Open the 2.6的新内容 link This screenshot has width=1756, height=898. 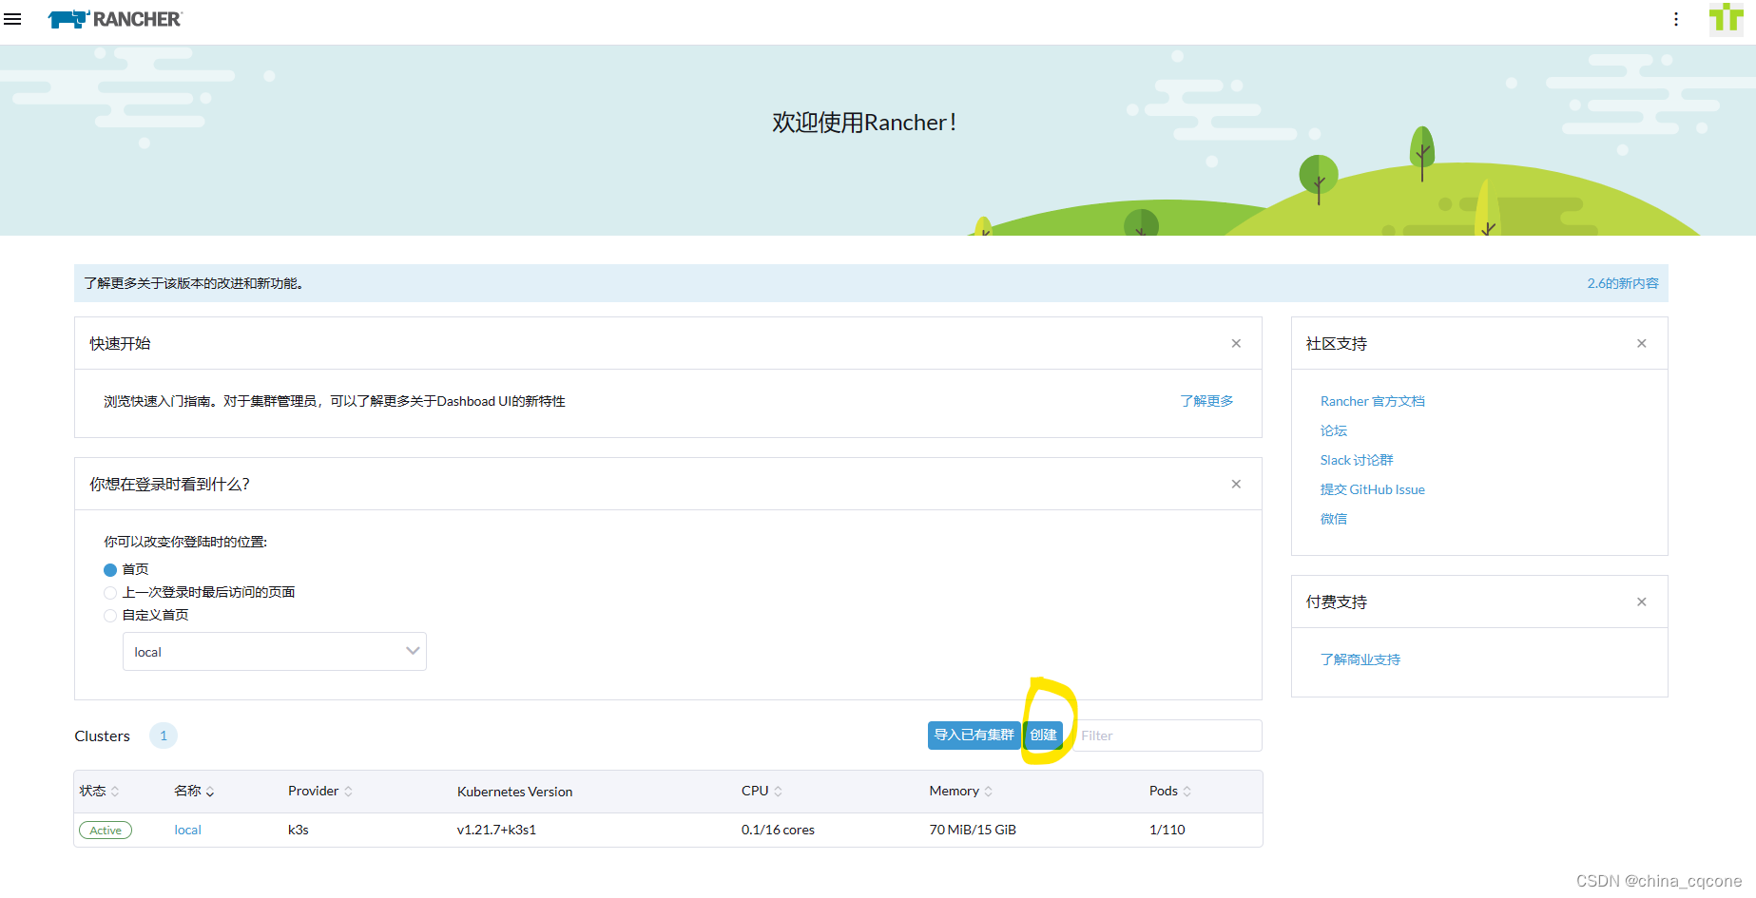(x=1622, y=283)
